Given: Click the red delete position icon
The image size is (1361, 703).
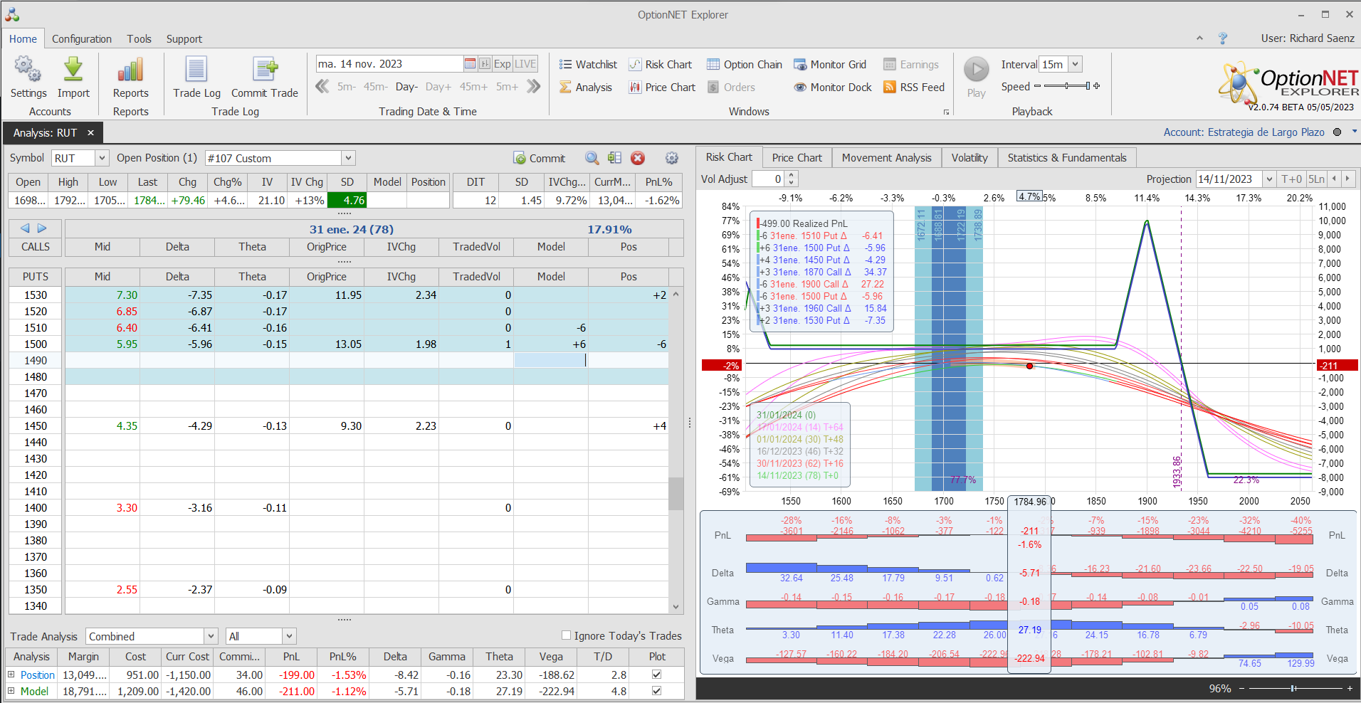Looking at the screenshot, I should (x=638, y=158).
